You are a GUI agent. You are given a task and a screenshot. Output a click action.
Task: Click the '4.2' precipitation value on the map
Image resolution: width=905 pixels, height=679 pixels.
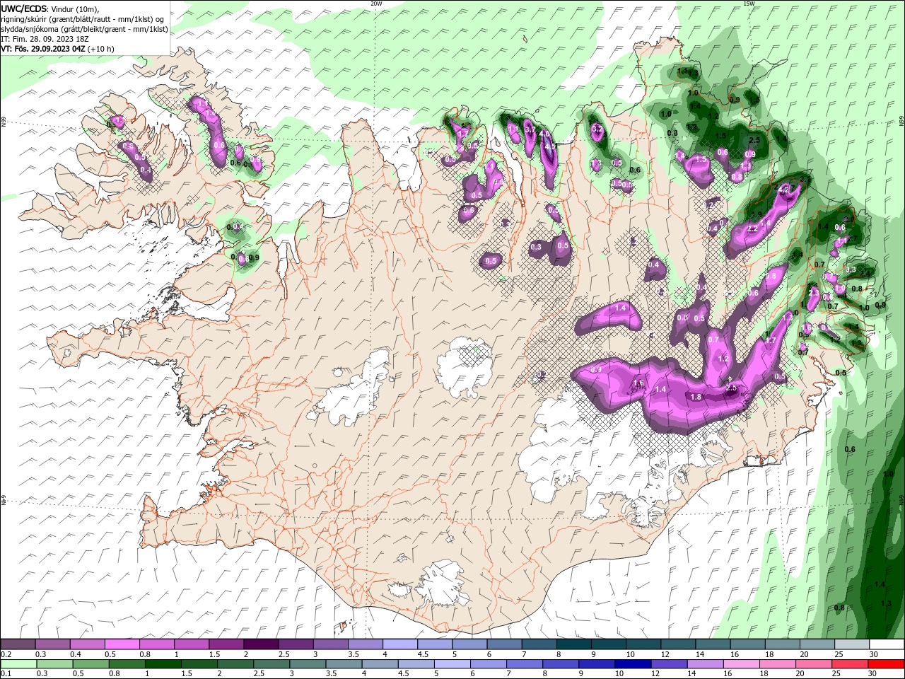[x=783, y=190]
